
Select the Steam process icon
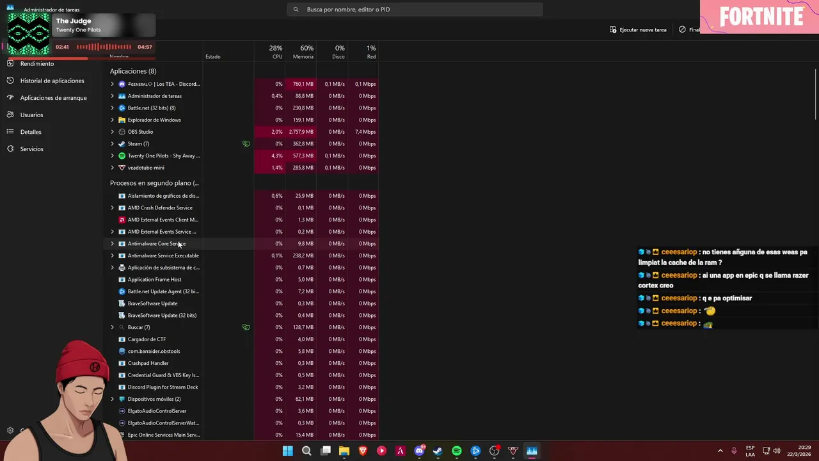pos(122,143)
